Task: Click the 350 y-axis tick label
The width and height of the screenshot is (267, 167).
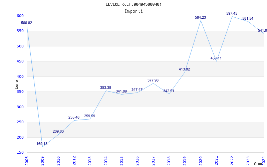Action: 20,92
